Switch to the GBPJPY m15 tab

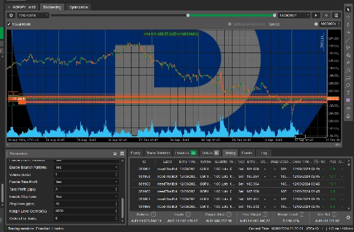click(22, 7)
